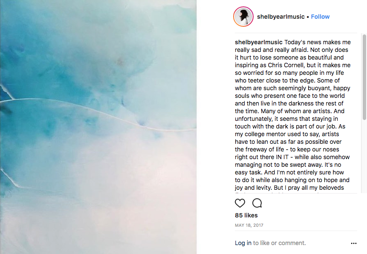Click the "to like or comment." text
The width and height of the screenshot is (367, 254).
[279, 243]
